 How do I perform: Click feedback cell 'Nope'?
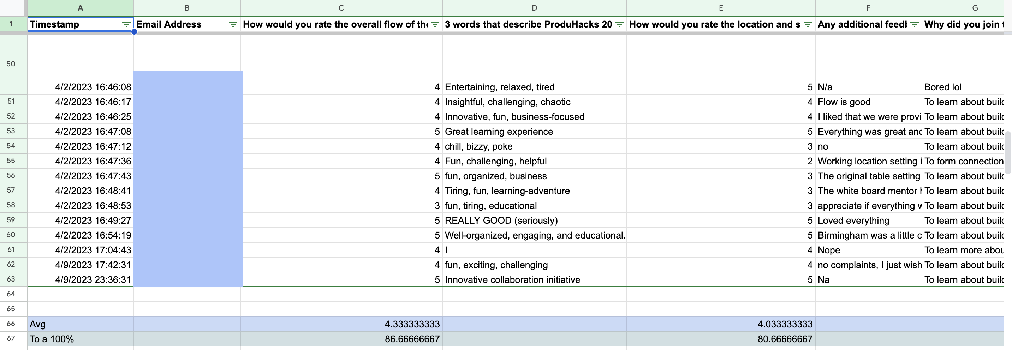(x=869, y=250)
